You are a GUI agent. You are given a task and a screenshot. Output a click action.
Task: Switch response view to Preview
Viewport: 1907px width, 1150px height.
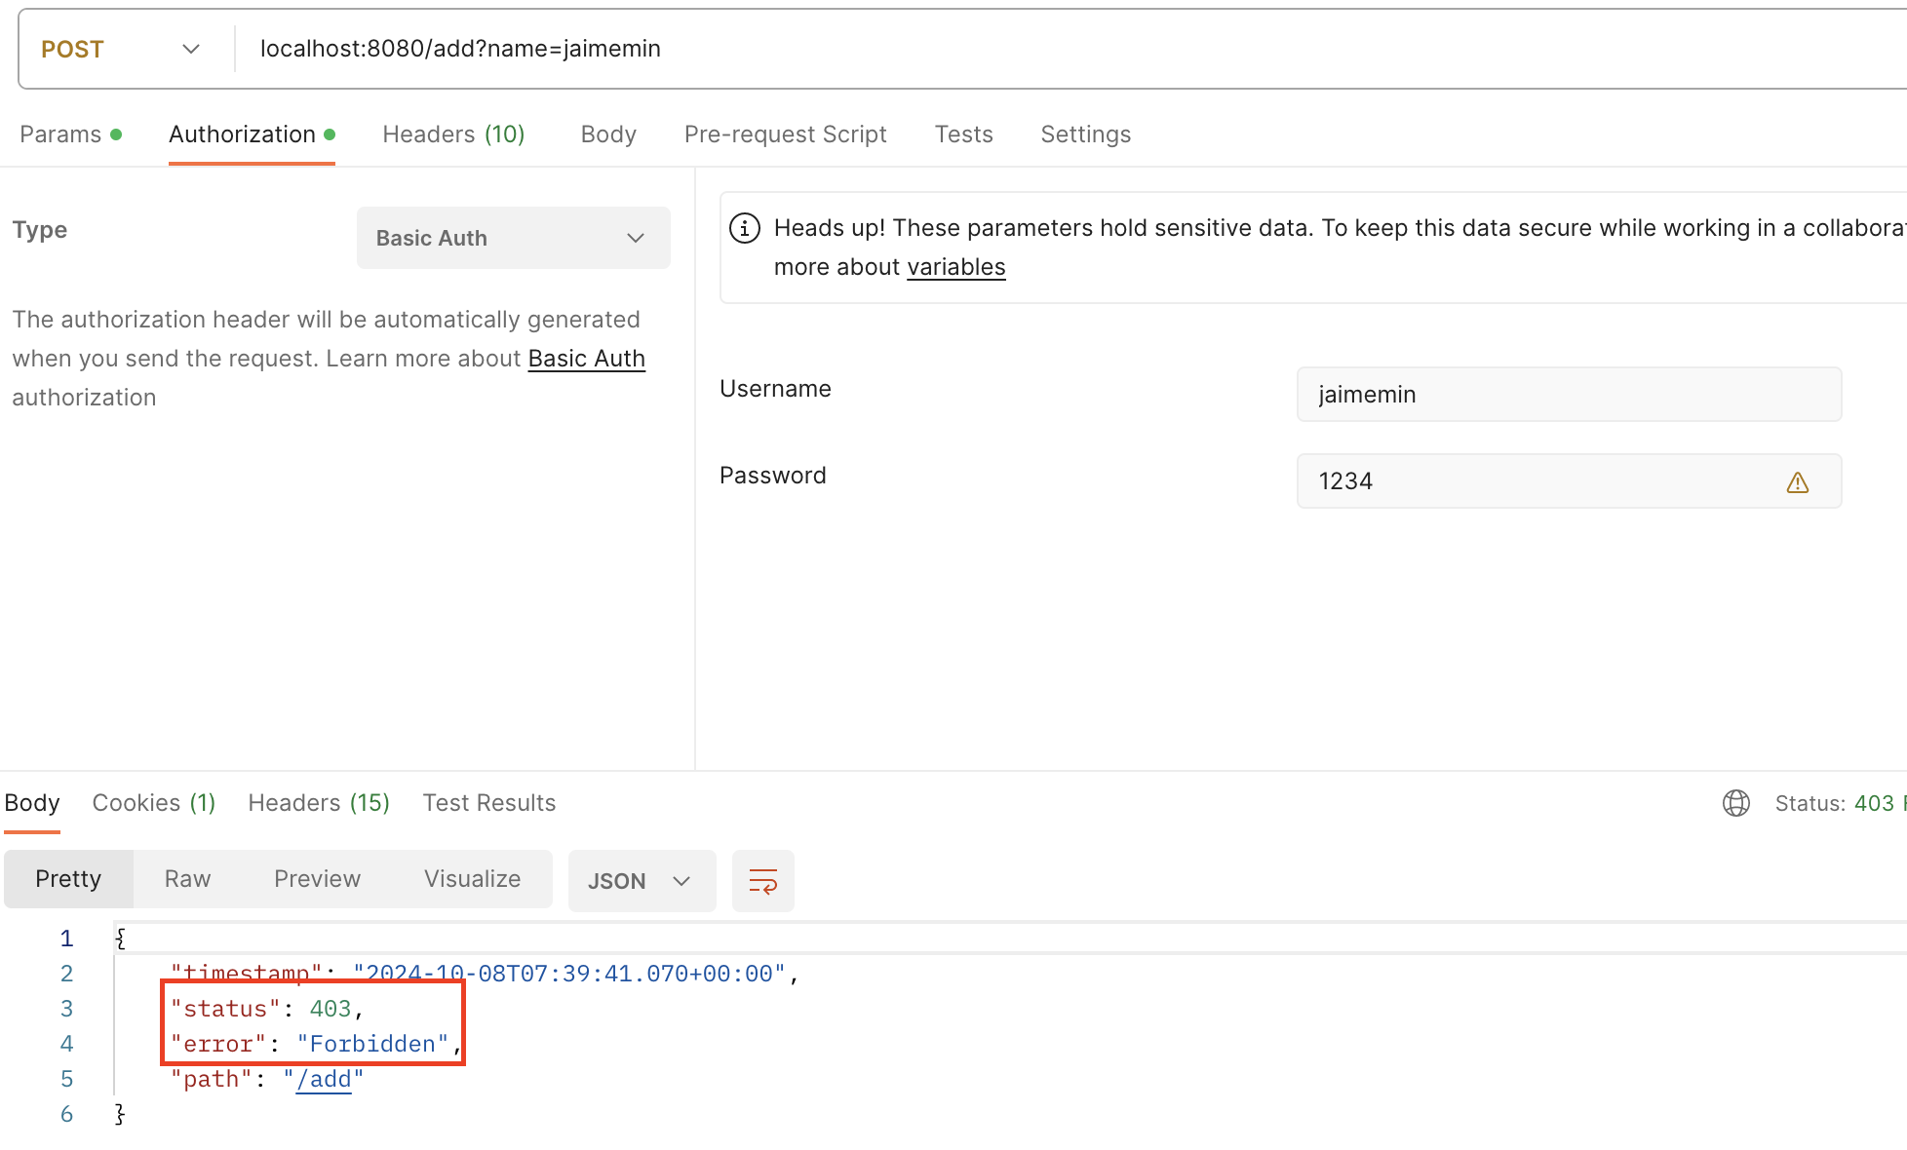pyautogui.click(x=317, y=879)
